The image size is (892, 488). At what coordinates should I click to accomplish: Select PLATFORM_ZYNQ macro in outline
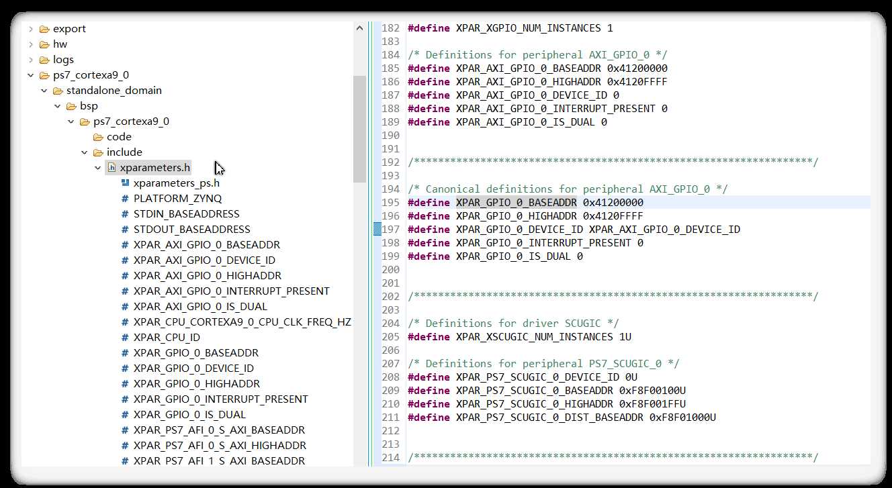point(177,199)
